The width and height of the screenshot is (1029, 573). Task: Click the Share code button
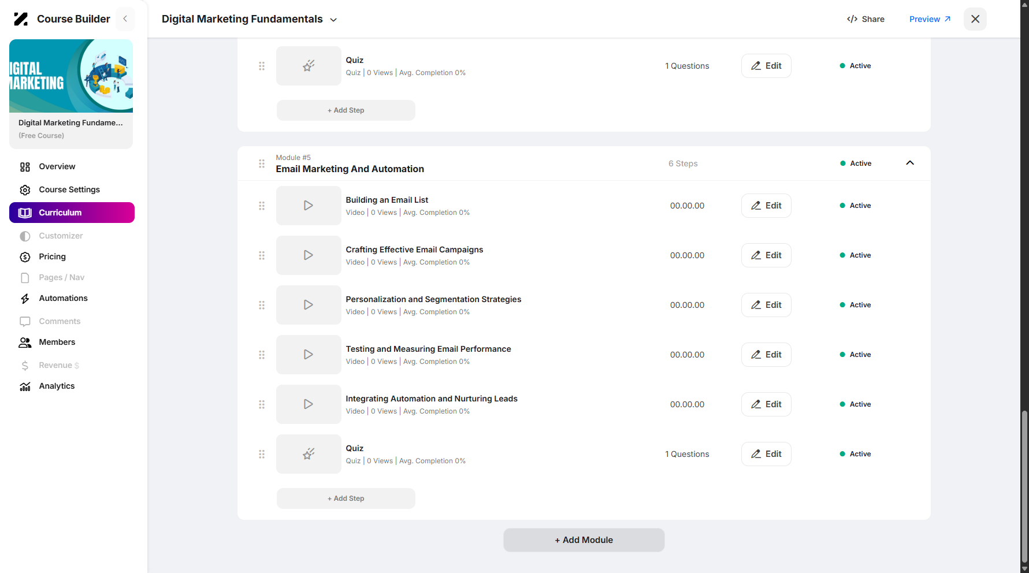[x=865, y=19]
